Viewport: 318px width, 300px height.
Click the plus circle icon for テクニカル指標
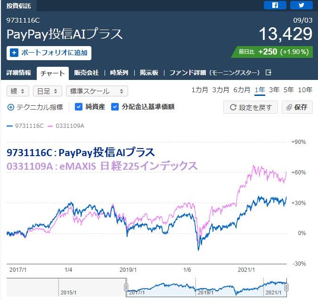click(x=11, y=107)
